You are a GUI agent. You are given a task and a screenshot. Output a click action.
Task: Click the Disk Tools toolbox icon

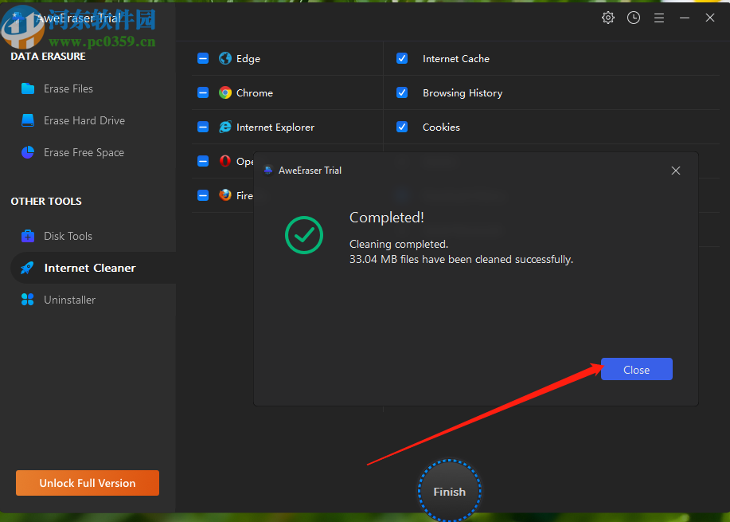(x=28, y=236)
